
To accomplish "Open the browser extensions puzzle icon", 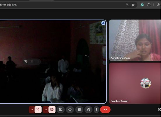I will coord(149,5).
